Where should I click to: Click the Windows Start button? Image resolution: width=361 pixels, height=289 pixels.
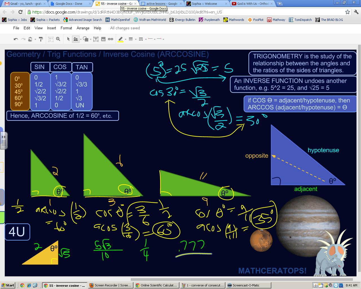click(x=8, y=285)
